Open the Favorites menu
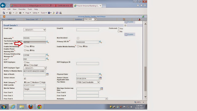Viewport: 197px width, 111px height. (22, 9)
